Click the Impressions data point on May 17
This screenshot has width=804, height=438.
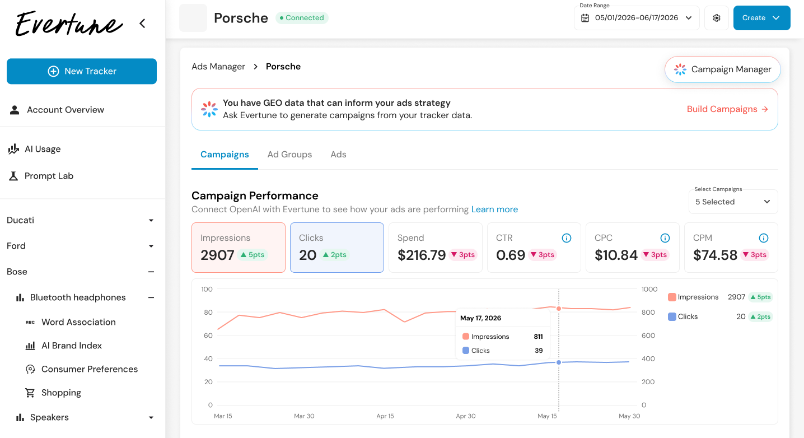(x=559, y=309)
